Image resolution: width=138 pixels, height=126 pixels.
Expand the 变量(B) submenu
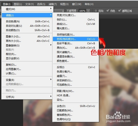(x=27, y=80)
